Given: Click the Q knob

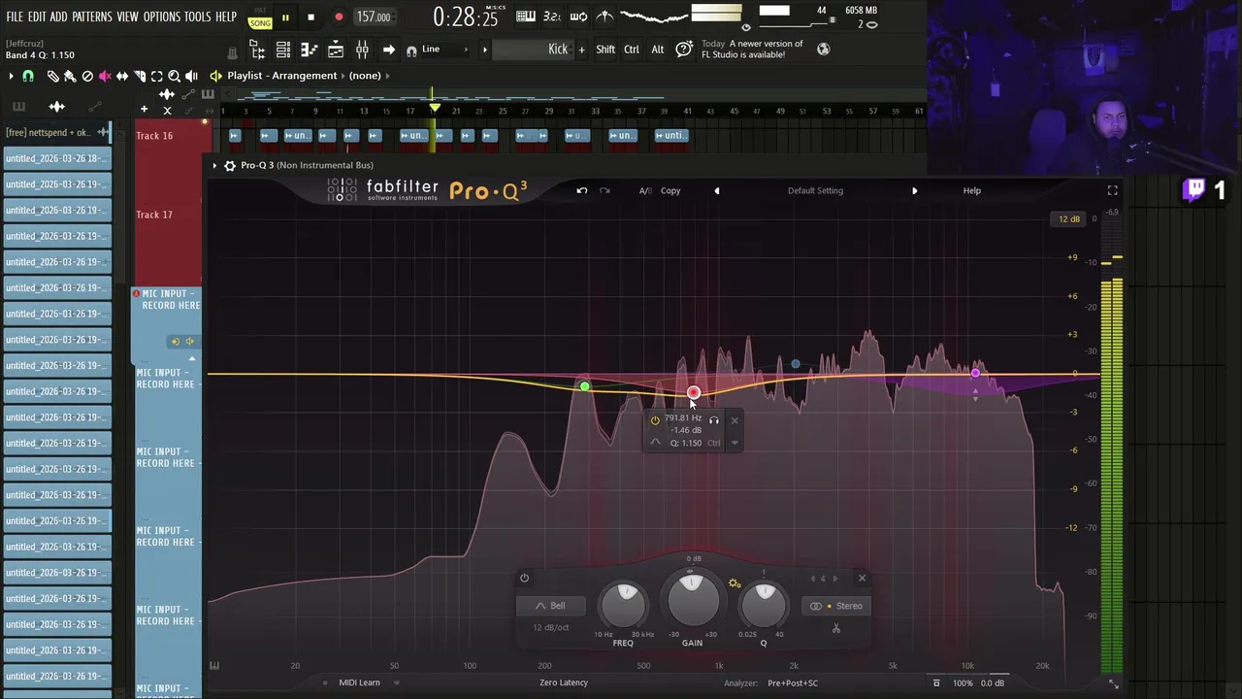Looking at the screenshot, I should [x=764, y=605].
